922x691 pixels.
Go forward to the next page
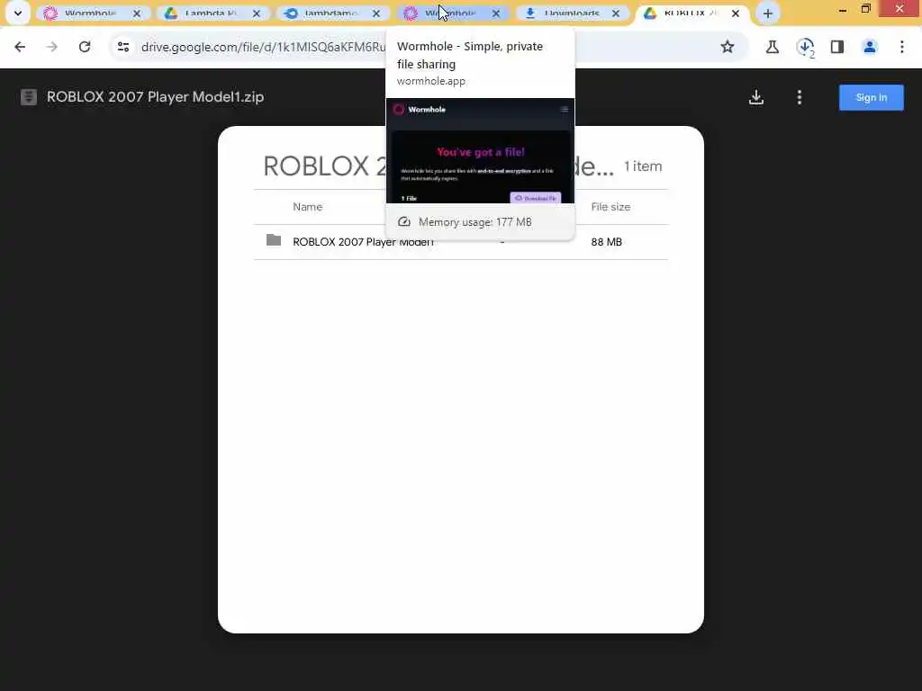(52, 47)
